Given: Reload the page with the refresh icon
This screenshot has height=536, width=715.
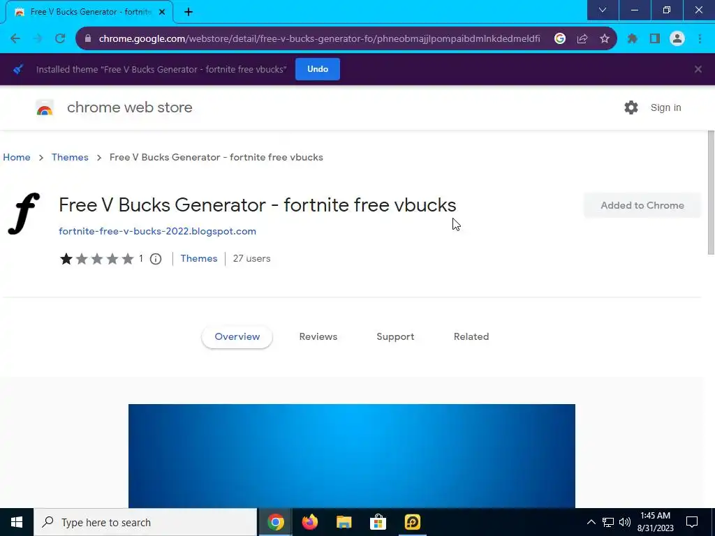Looking at the screenshot, I should [60, 39].
